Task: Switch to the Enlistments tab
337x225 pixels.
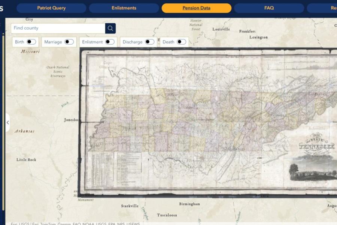Action: tap(124, 8)
